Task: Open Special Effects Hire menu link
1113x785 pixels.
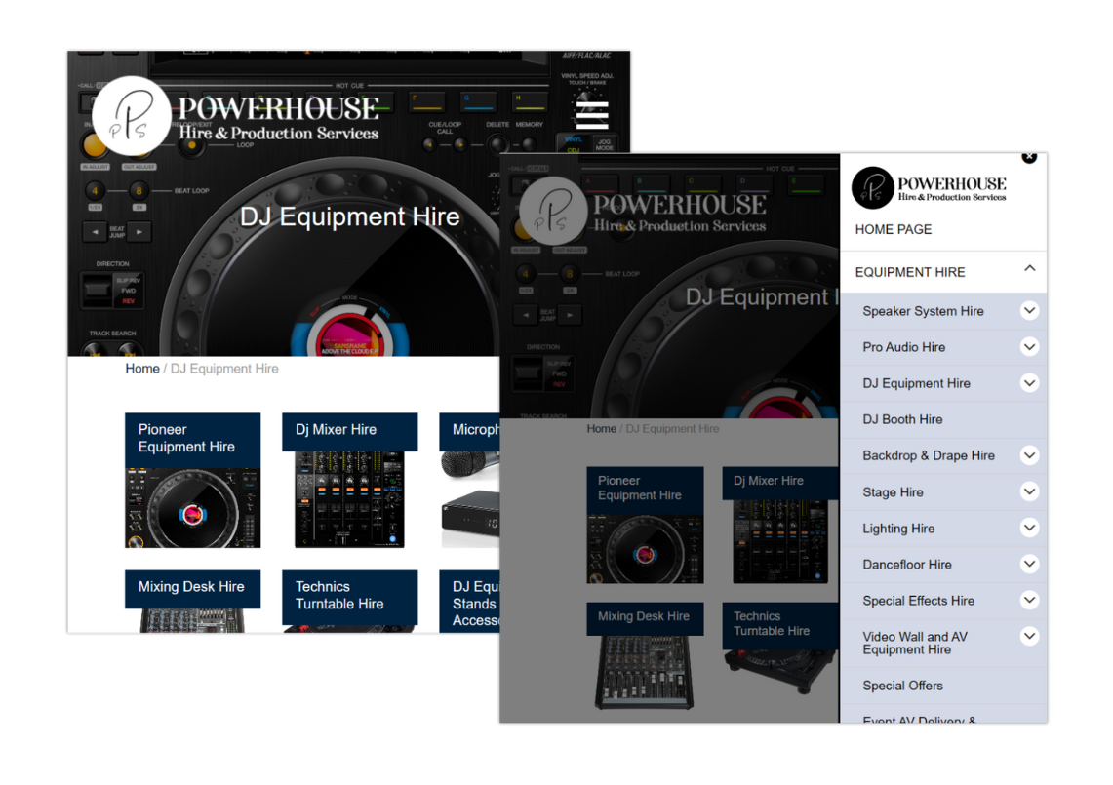Action: coord(918,601)
